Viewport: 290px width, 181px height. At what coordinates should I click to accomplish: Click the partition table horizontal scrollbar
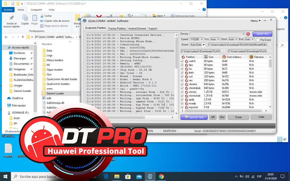point(224,111)
